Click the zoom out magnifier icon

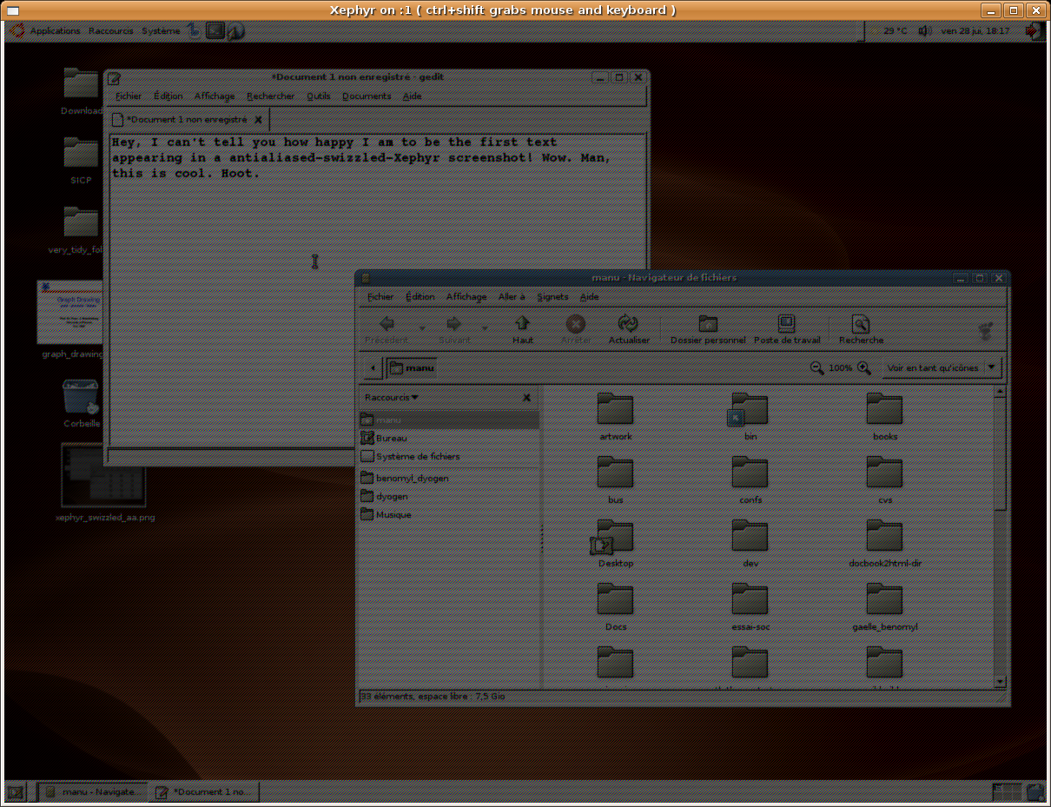pyautogui.click(x=817, y=368)
